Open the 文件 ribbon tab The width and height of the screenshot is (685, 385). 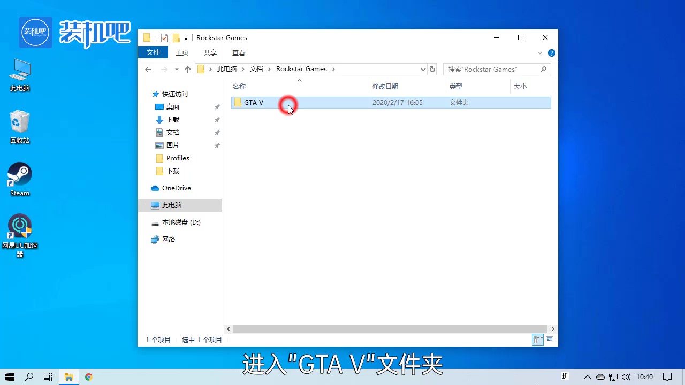pyautogui.click(x=153, y=52)
